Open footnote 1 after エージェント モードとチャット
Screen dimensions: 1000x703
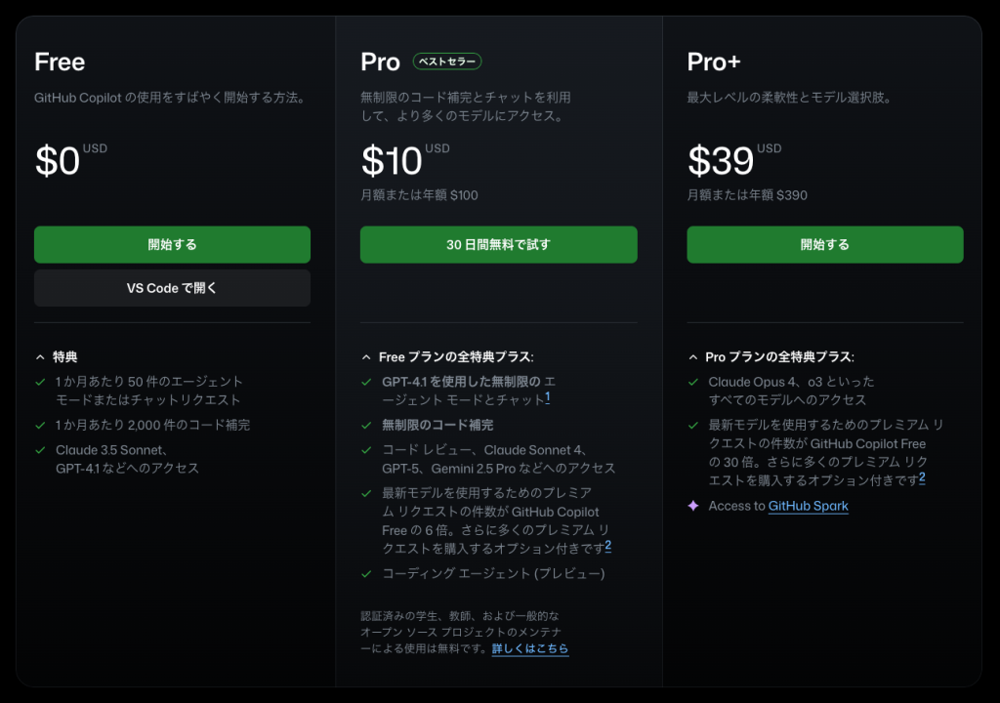pyautogui.click(x=548, y=397)
